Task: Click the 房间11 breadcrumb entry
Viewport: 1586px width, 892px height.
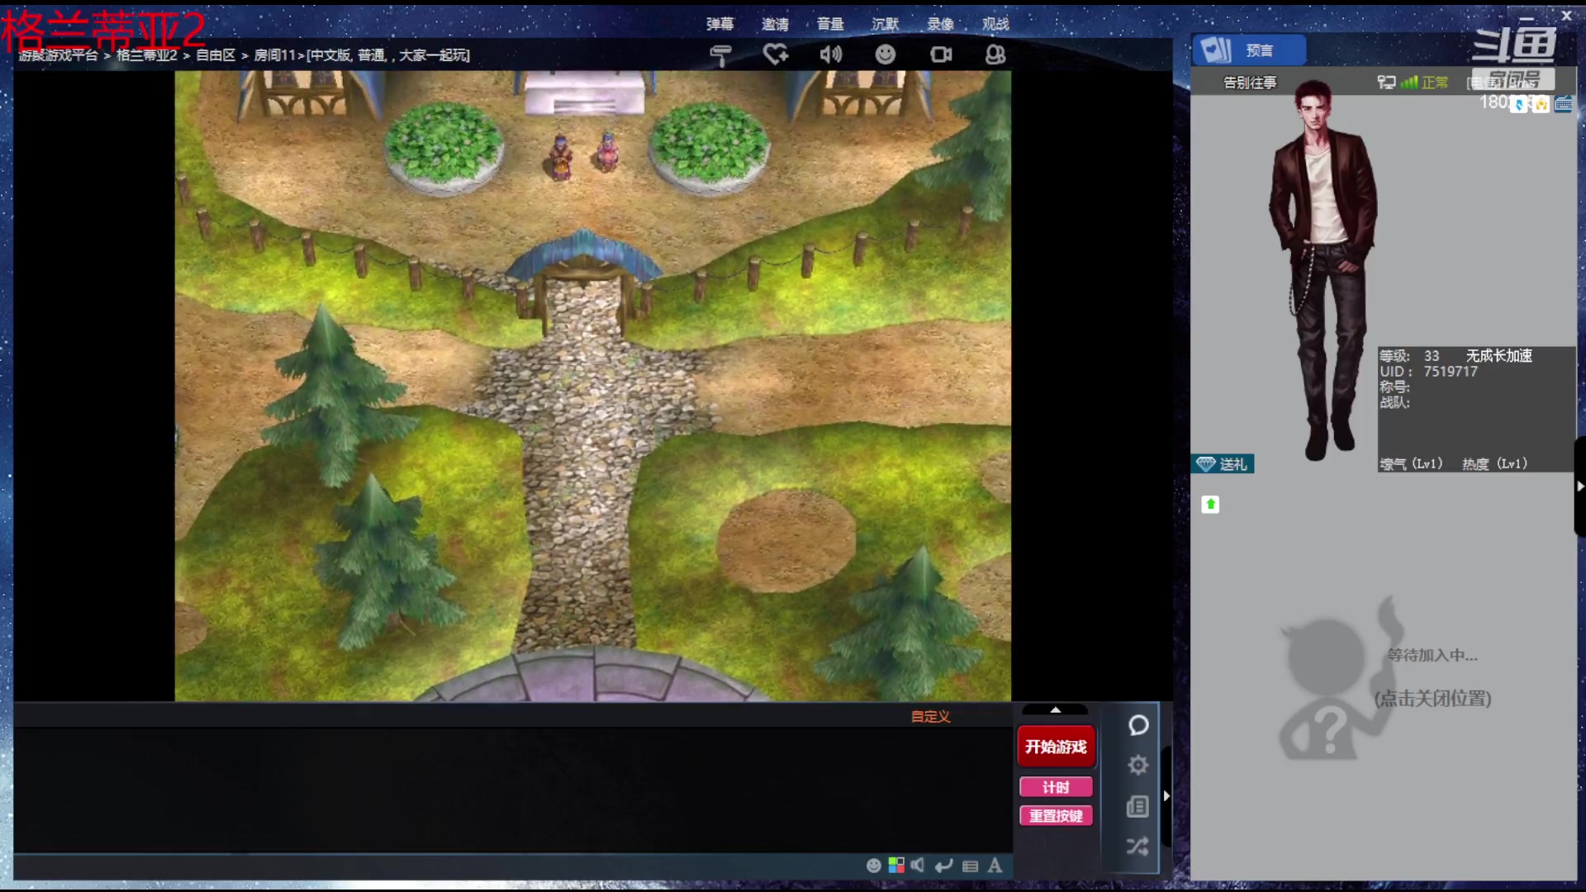Action: click(274, 55)
